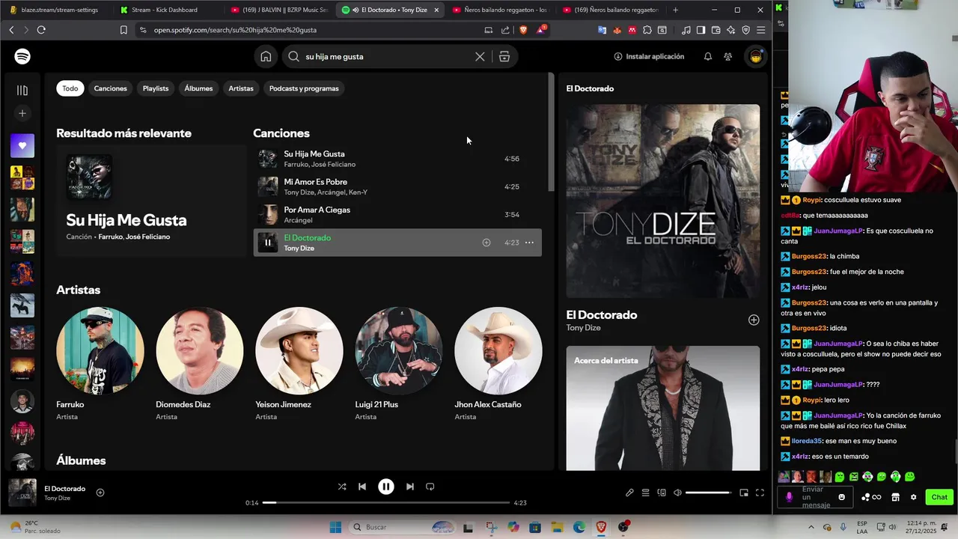Open the notifications bell in Spotify

707,57
